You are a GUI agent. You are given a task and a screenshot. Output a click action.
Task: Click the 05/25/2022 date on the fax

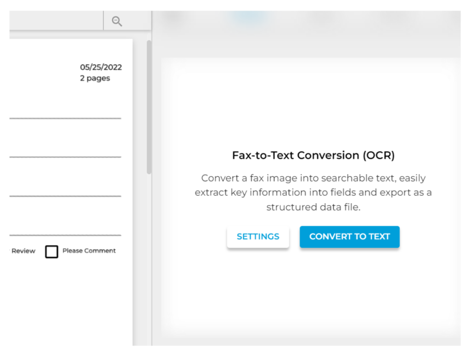click(x=101, y=67)
